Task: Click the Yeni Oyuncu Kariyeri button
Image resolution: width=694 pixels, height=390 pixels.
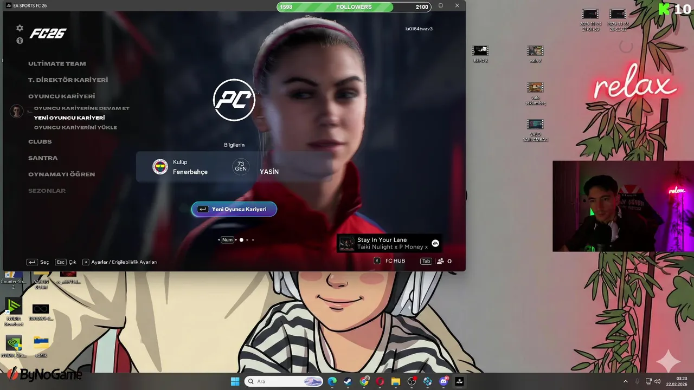Action: pos(234,209)
